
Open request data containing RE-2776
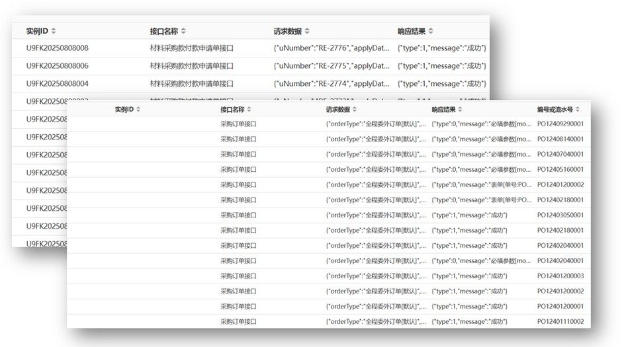pyautogui.click(x=332, y=48)
